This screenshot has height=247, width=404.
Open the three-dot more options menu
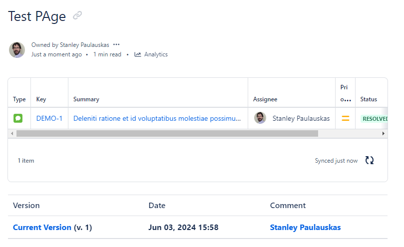116,44
